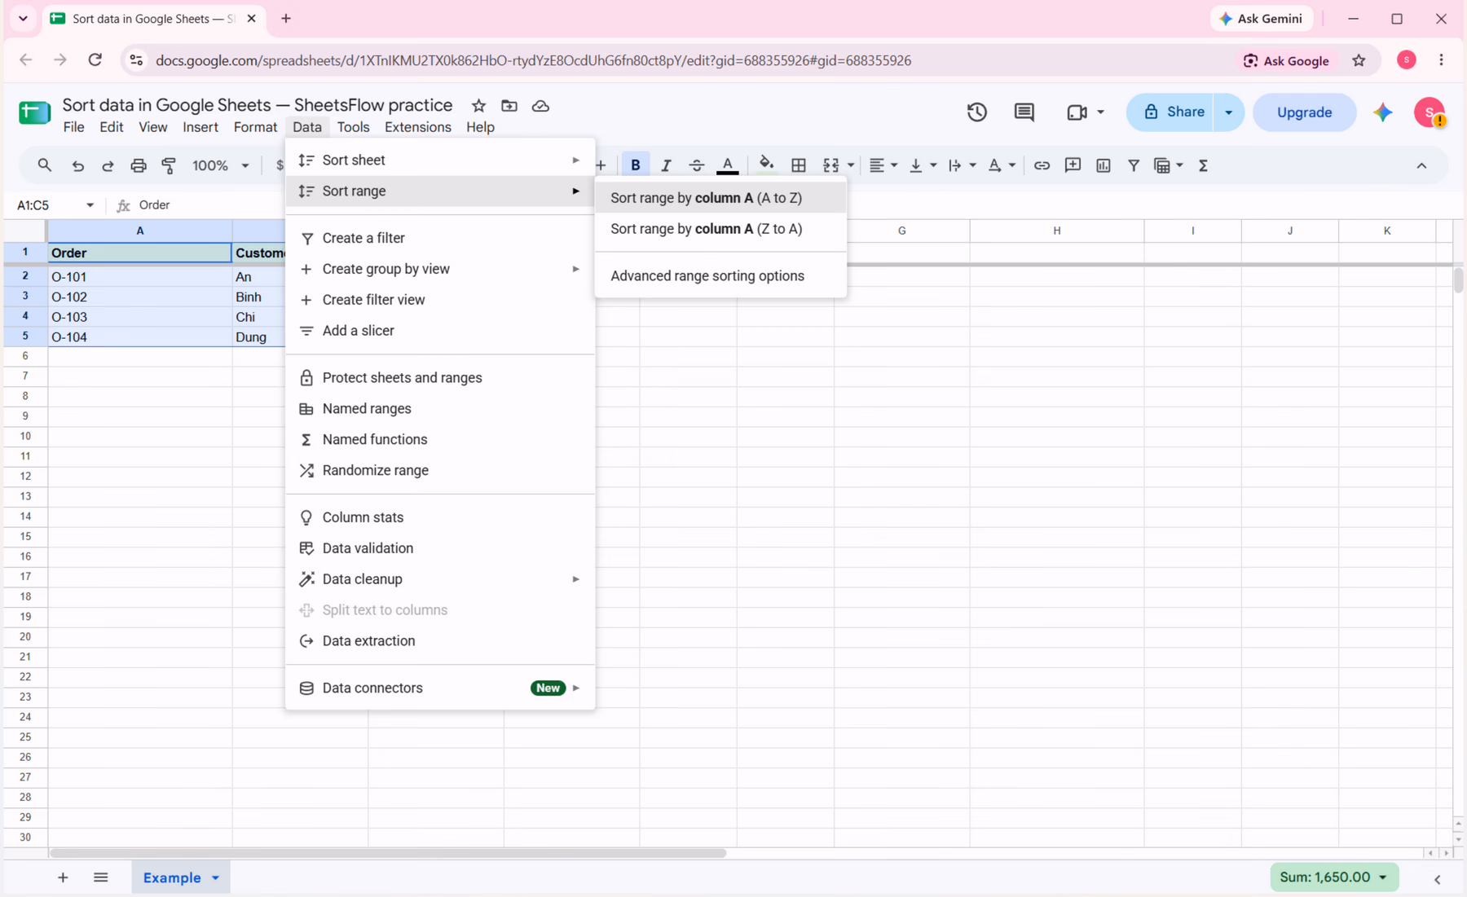Click the insert comment icon

[x=1073, y=165]
